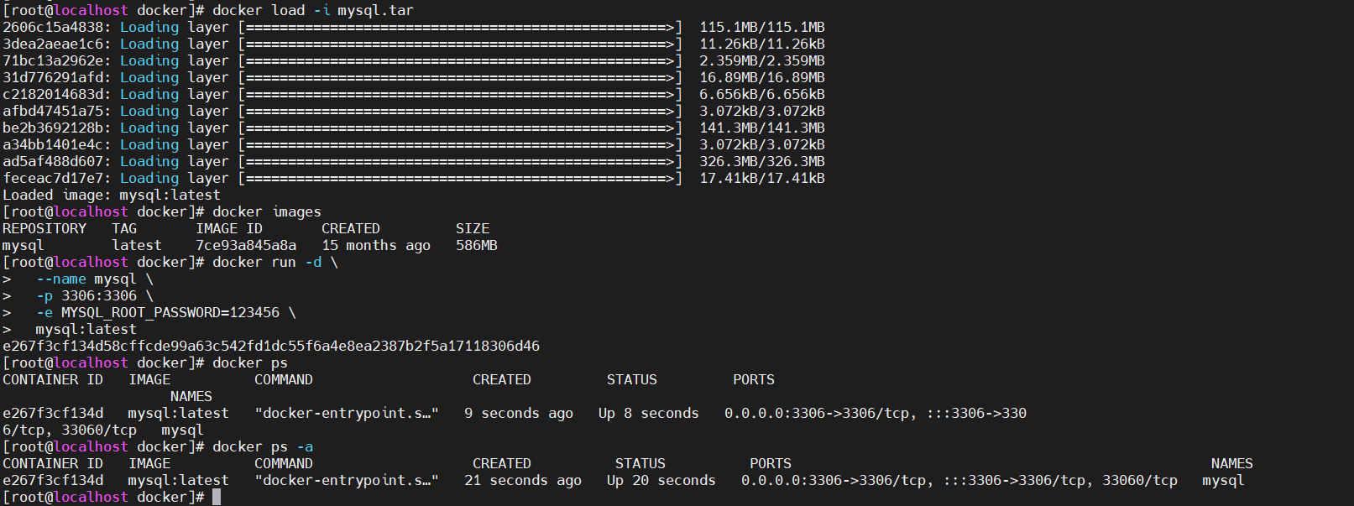Click layer ID c2182014683d
1354x506 pixels.
click(x=53, y=94)
